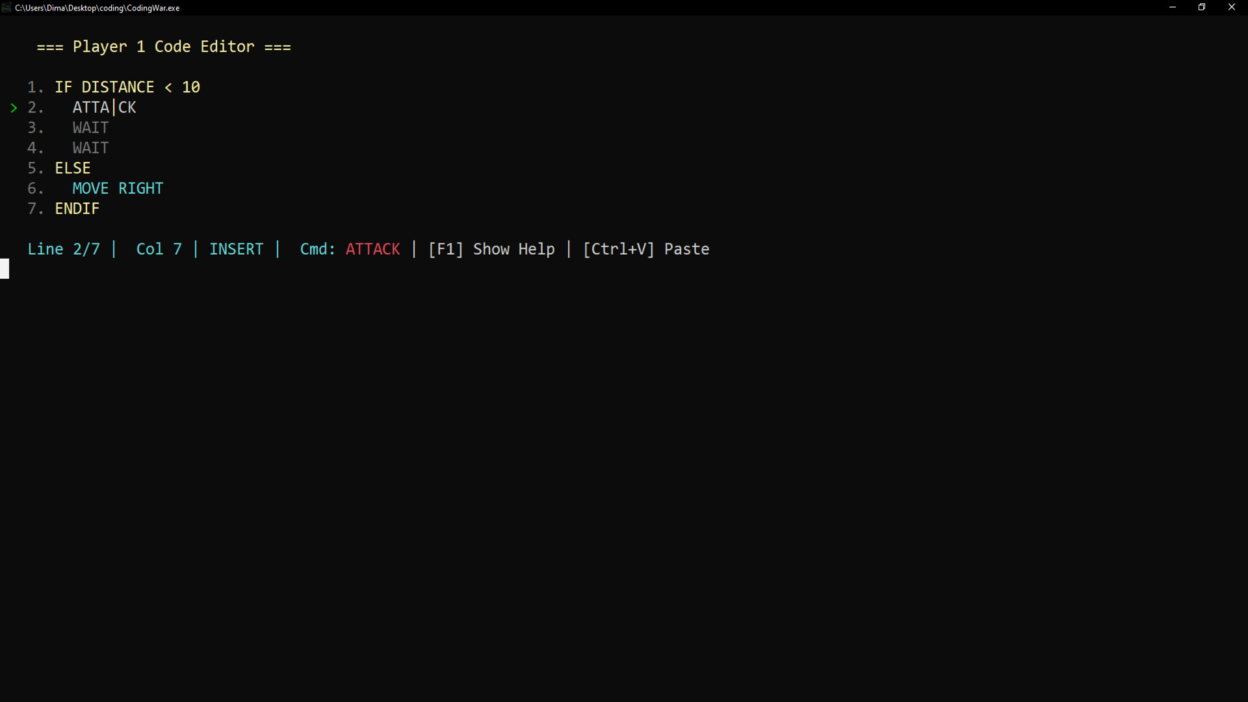
Task: Click the 'Col 7' status indicator
Action: [x=159, y=249]
